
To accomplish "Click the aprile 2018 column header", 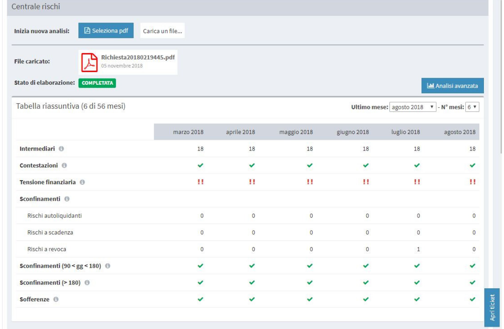I will [240, 132].
